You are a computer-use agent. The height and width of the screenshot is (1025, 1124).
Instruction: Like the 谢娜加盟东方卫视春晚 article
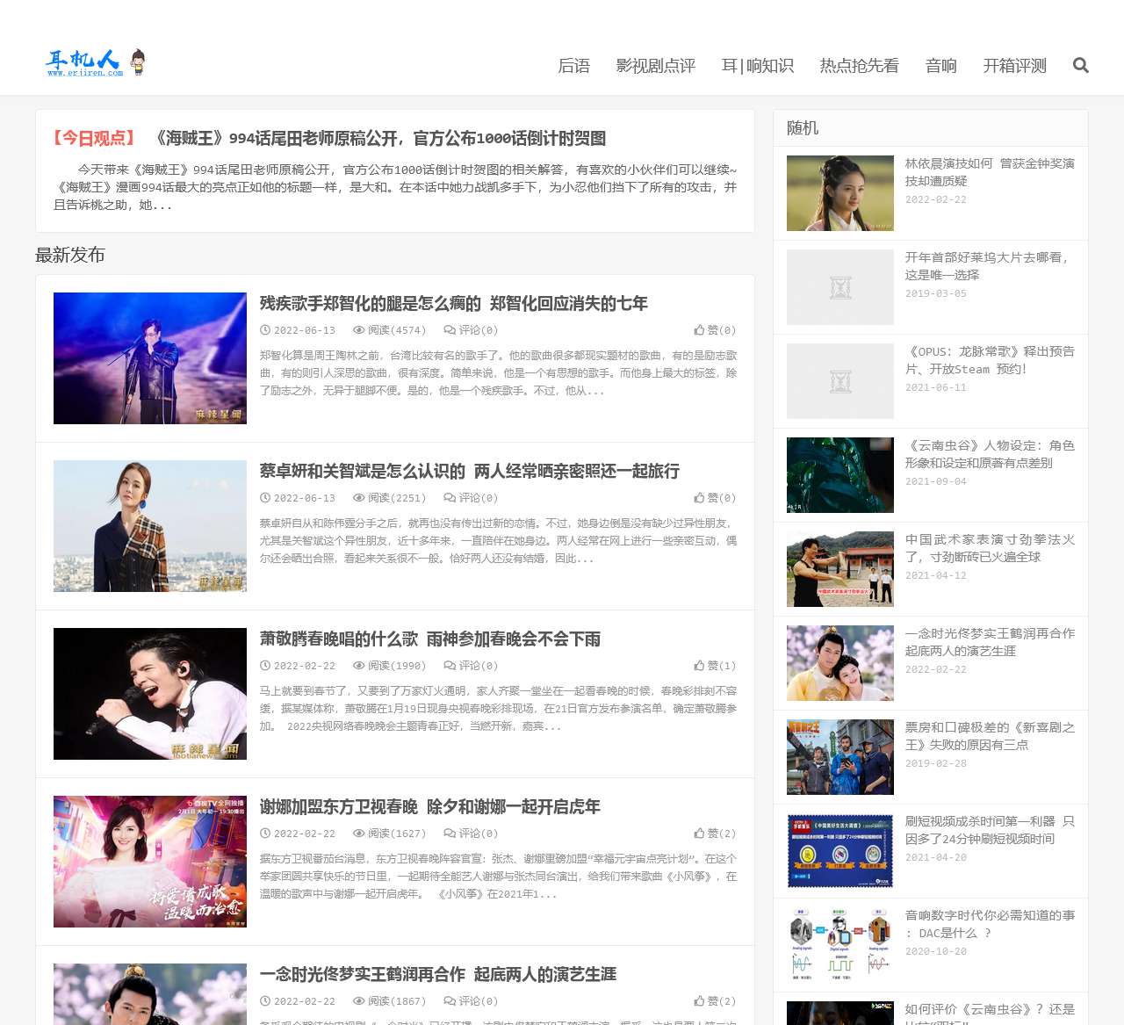[699, 834]
